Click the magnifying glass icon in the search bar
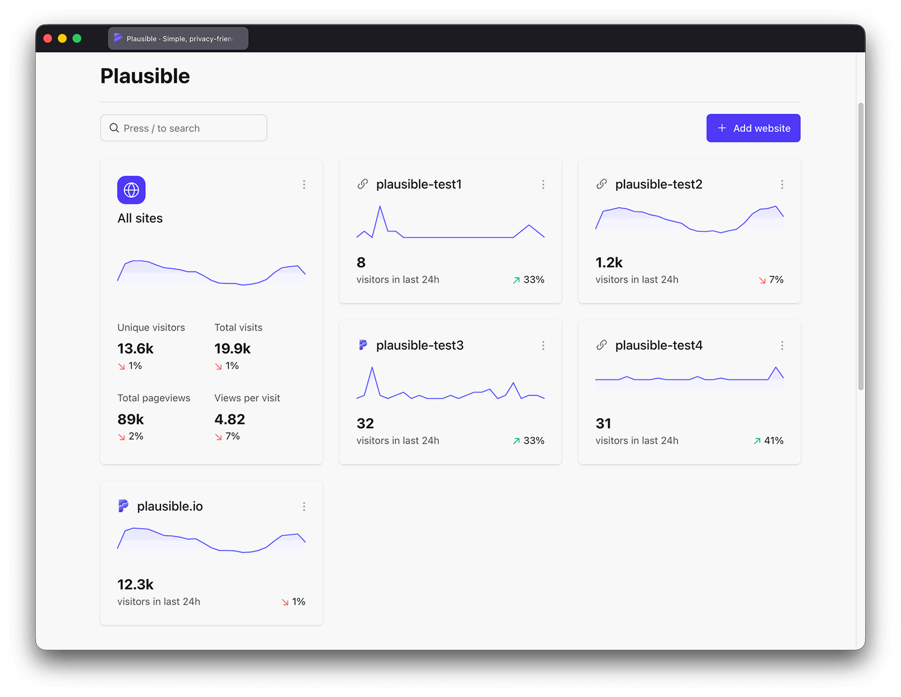This screenshot has height=697, width=901. 114,128
